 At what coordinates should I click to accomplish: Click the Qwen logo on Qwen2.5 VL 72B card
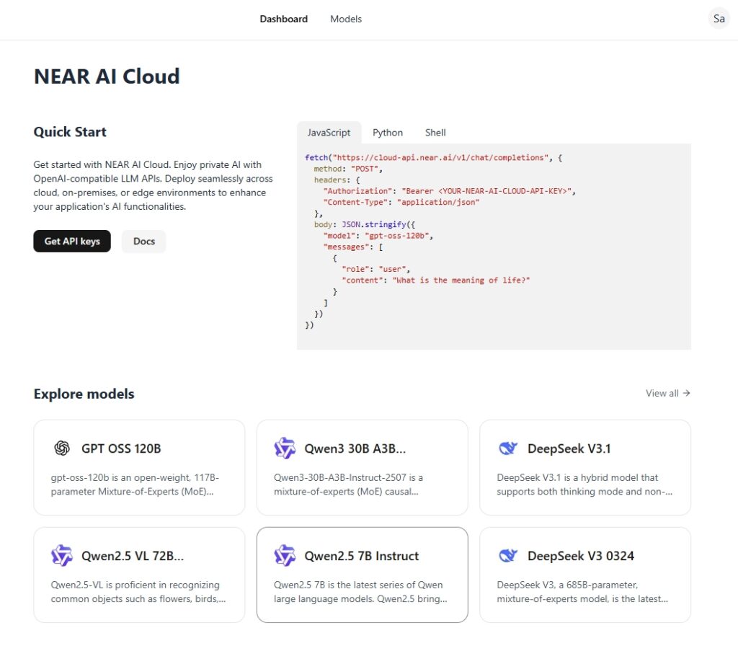click(x=62, y=556)
